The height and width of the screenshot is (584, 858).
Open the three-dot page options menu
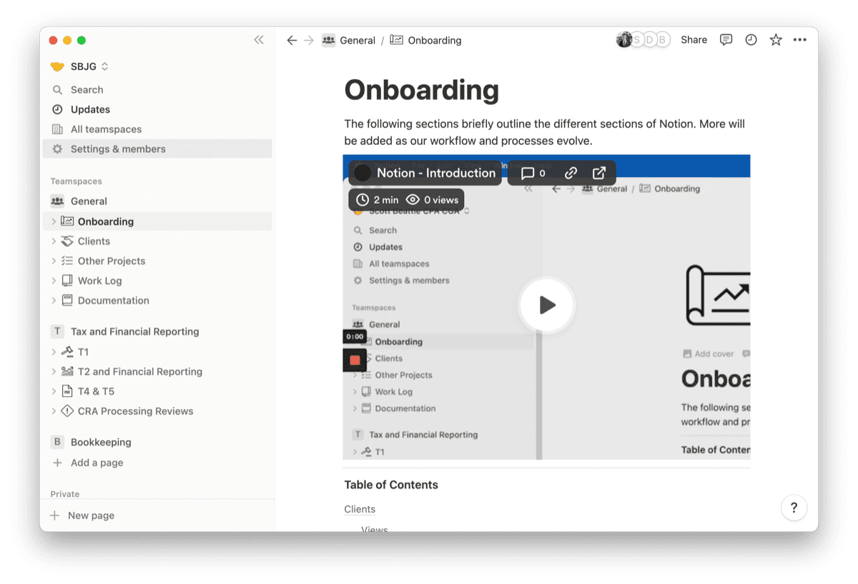800,40
